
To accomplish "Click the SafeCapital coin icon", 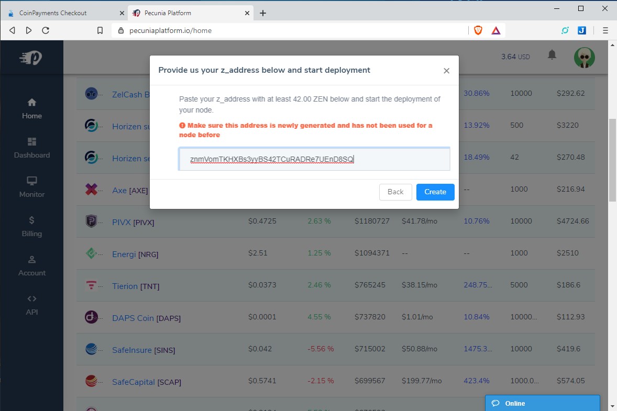I will coord(91,380).
